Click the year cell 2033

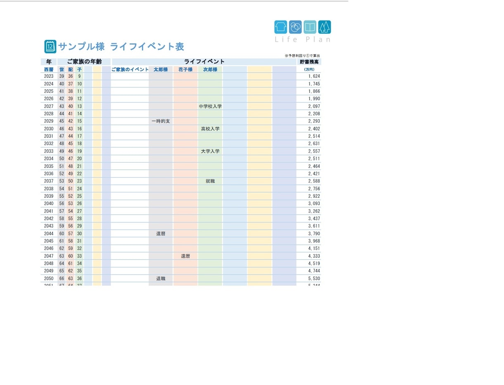(x=49, y=151)
